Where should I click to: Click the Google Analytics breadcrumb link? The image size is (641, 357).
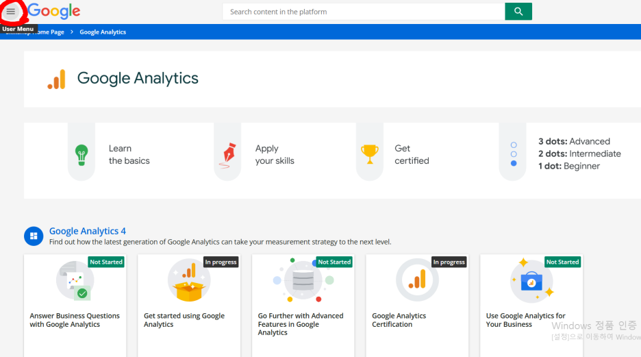coord(103,32)
